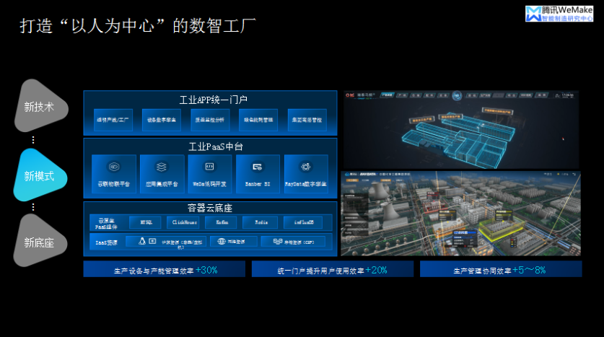Select the 新底座 triangle shape
604x337 pixels.
(x=40, y=241)
